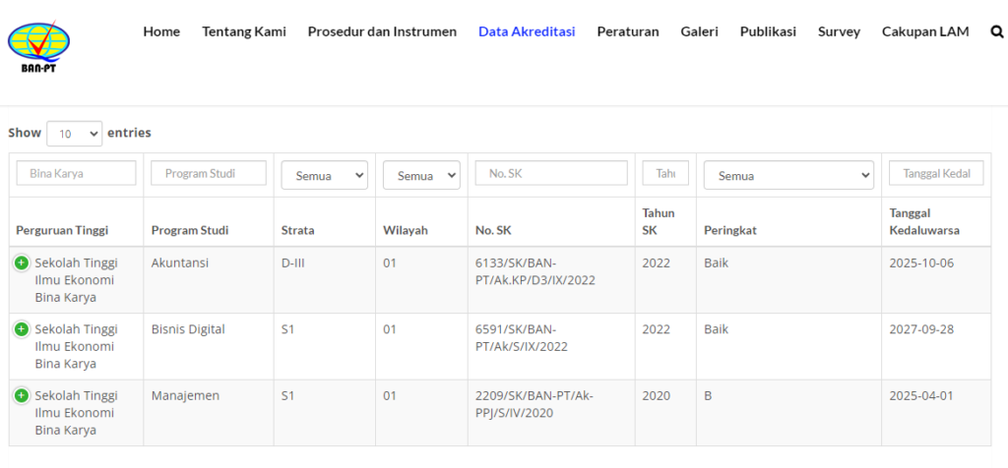Focus the No. SK filter field
Viewport: 1008px width, 468px height.
(551, 173)
